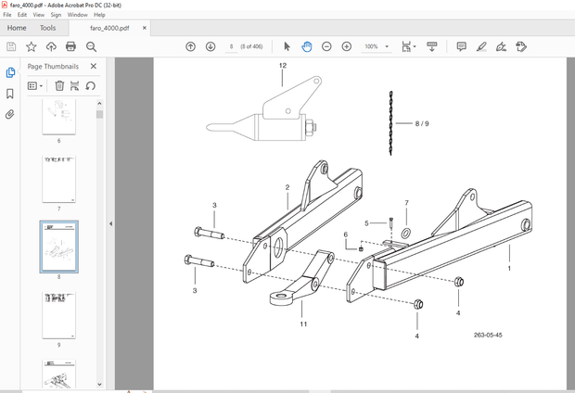575x393 pixels.
Task: Click the Save file icon
Action: pyautogui.click(x=11, y=46)
